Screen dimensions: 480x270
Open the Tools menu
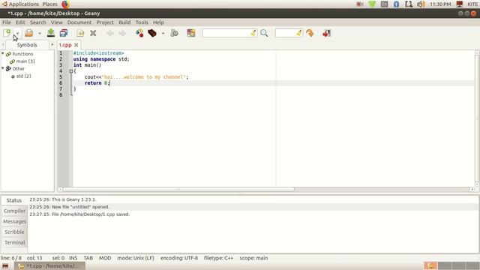[x=142, y=22]
